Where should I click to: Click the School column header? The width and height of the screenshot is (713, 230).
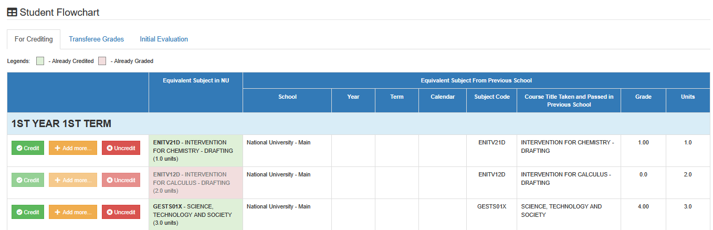287,100
